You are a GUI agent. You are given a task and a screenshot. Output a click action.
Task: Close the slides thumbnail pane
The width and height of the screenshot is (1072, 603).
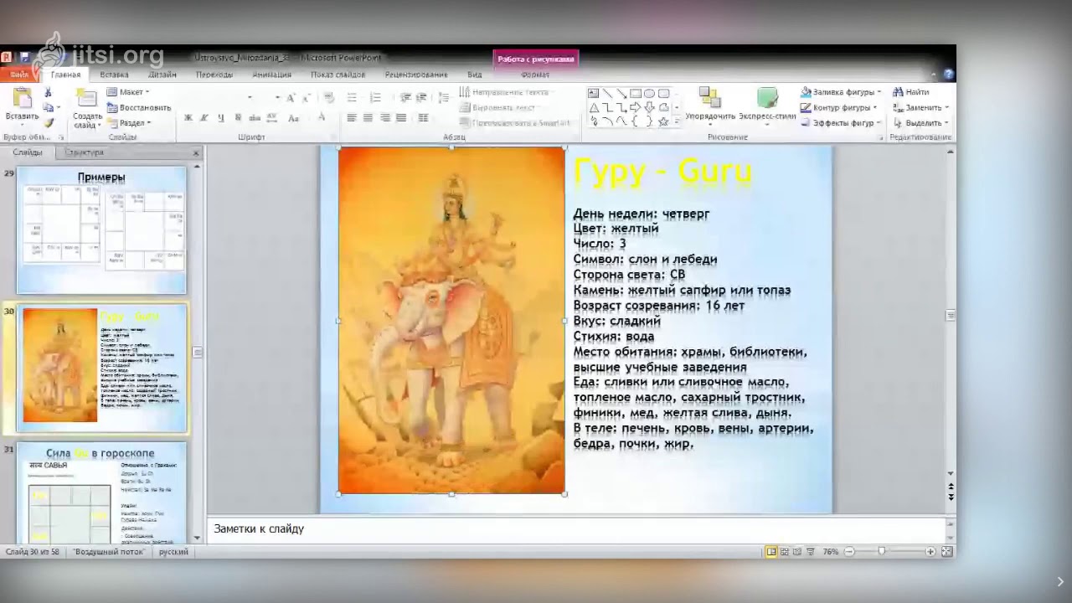[x=196, y=153]
